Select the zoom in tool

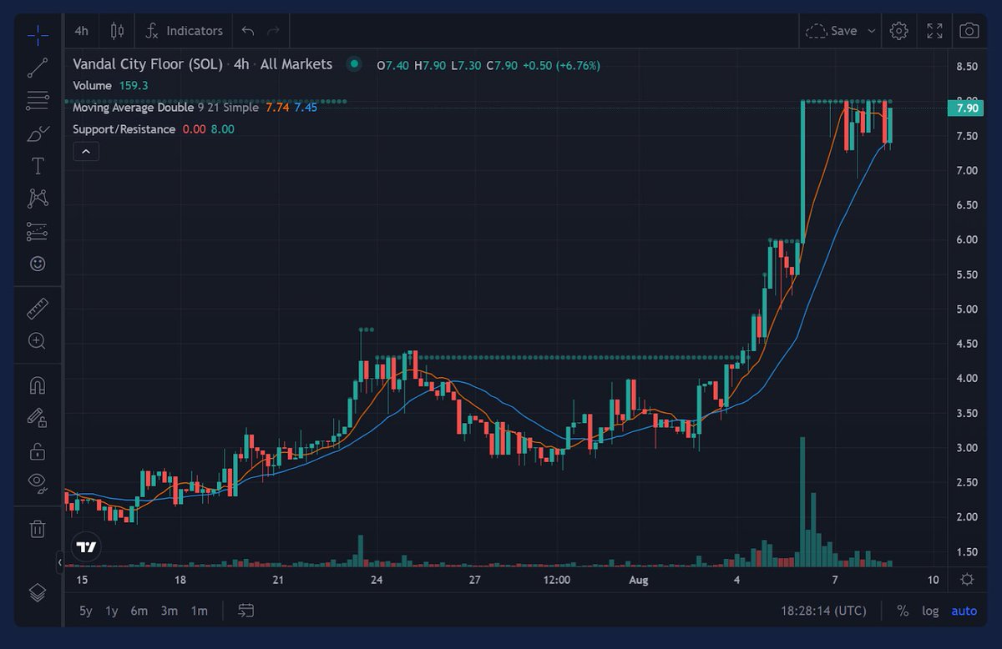pos(38,340)
